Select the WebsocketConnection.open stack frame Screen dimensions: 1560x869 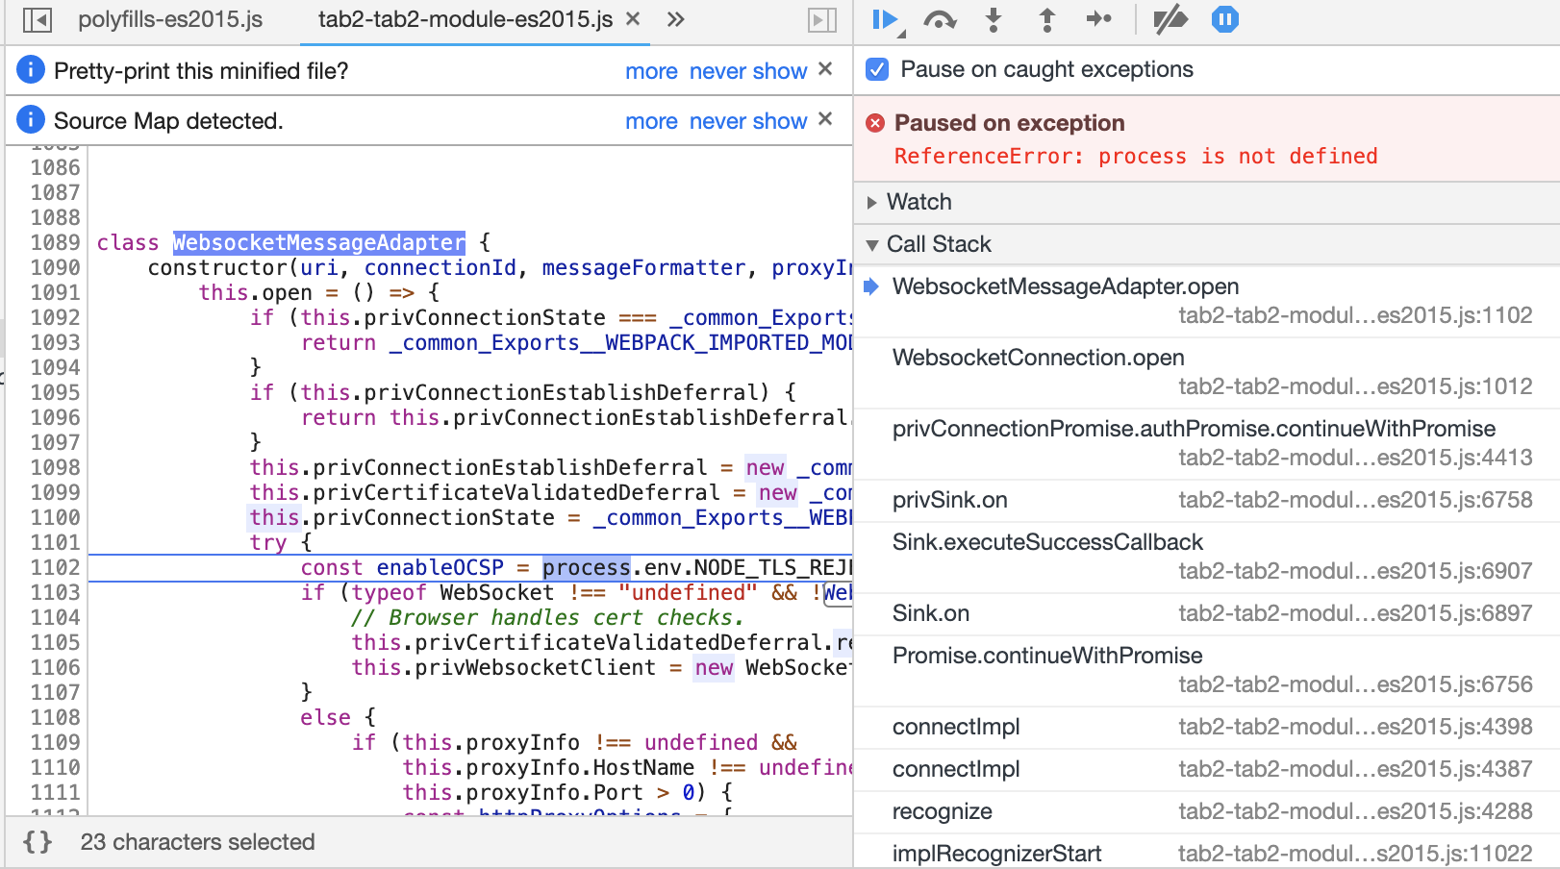coord(1037,358)
